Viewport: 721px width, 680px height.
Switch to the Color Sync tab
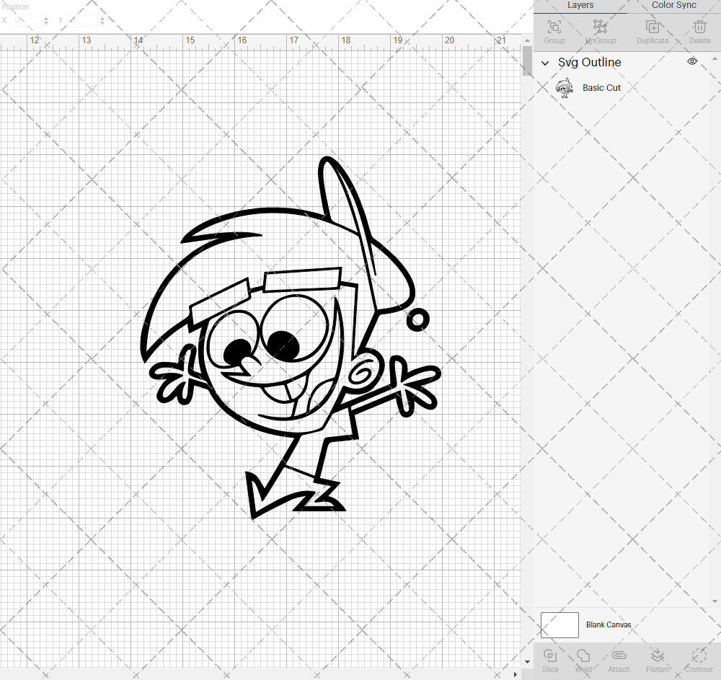tap(673, 5)
